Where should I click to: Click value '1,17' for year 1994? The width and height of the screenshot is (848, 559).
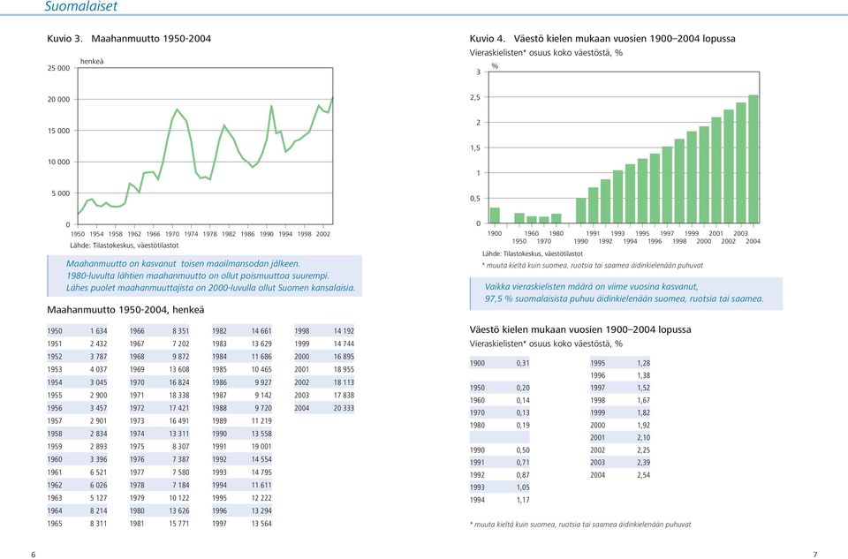pyautogui.click(x=522, y=500)
